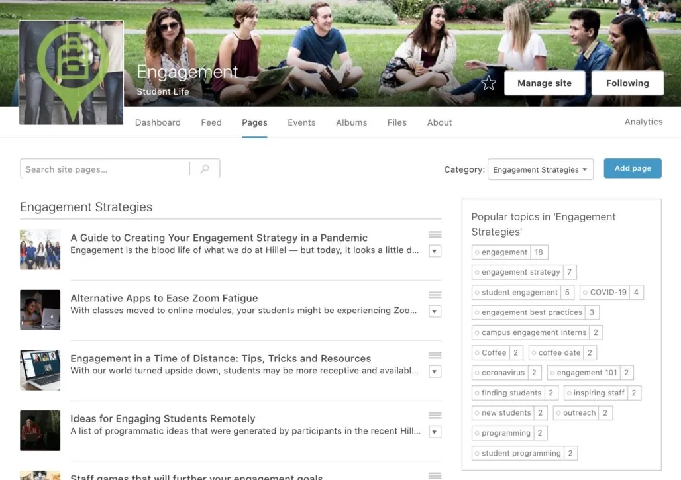Open the Category dropdown showing Engagement Strategies
Image resolution: width=681 pixels, height=480 pixels.
coord(541,169)
